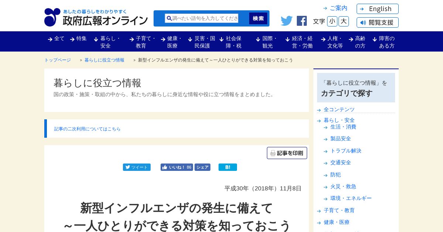Screen dimensions: 443x232
Task: Expand 経済・経営・労働 navigation menu
Action: click(x=299, y=42)
